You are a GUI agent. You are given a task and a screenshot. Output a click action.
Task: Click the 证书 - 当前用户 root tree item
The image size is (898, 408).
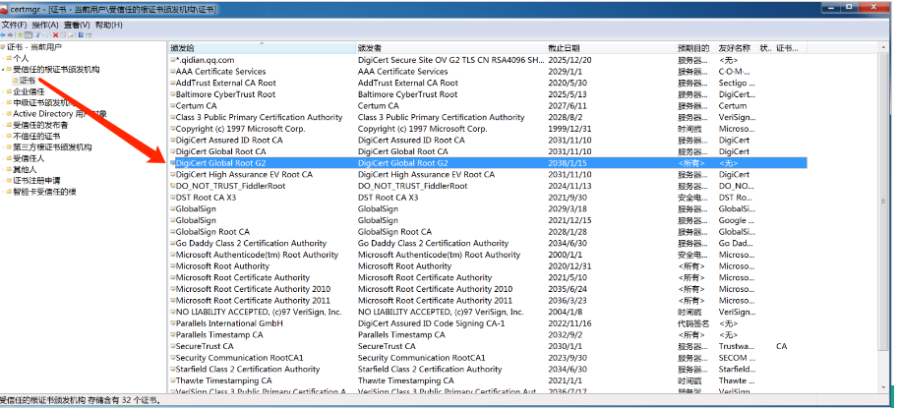tap(33, 47)
